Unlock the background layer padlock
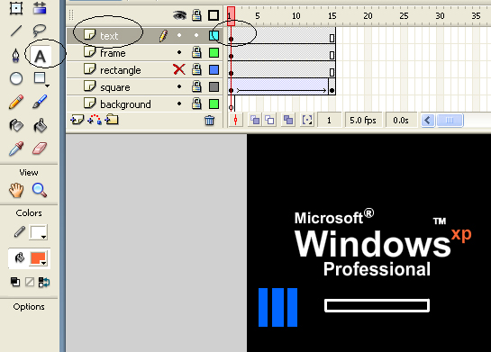The height and width of the screenshot is (352, 491). [x=196, y=104]
